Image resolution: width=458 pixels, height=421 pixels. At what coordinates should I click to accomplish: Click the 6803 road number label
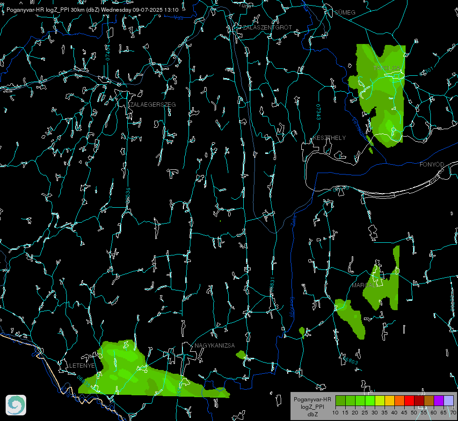coord(350,361)
